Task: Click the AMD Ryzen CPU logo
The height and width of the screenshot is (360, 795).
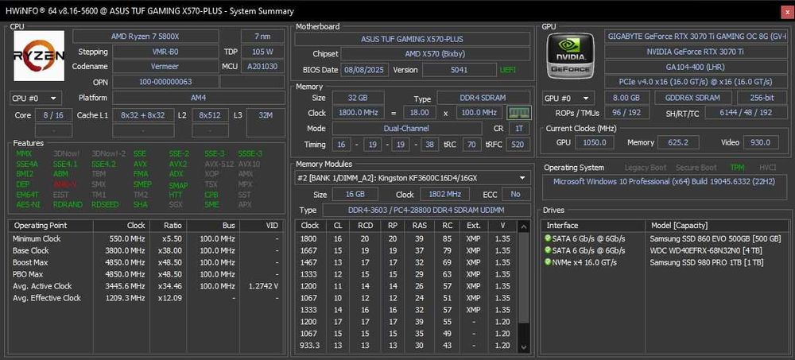Action: click(x=38, y=56)
